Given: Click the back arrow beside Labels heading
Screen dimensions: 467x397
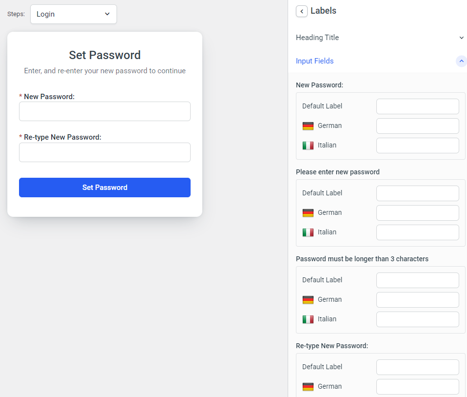Looking at the screenshot, I should point(301,11).
